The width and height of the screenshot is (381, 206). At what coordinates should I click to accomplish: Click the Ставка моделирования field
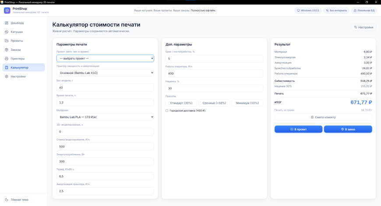(x=105, y=147)
